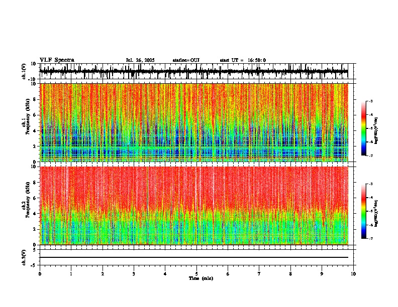Click the log(PSD) label beside the ch.1 color bar
Image resolution: width=398 pixels, height=307 pixels.
(376, 130)
